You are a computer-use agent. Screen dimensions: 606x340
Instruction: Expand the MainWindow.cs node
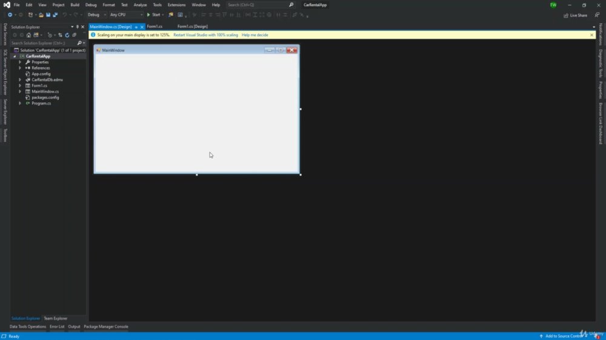[x=20, y=91]
